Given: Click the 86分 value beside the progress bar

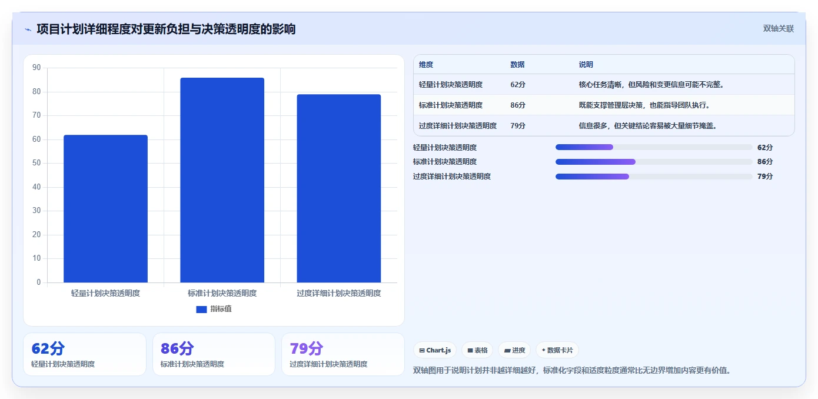Looking at the screenshot, I should 765,162.
